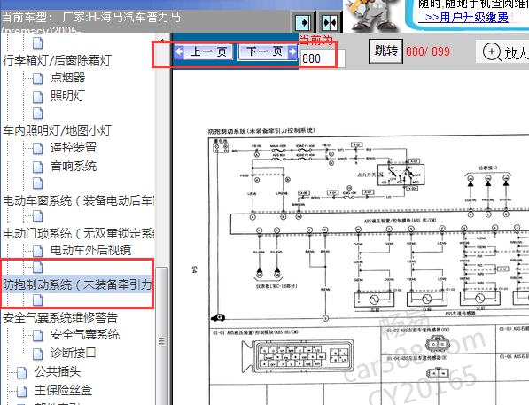Go to the previous page (上一页)
This screenshot has width=529, height=405.
coord(204,52)
